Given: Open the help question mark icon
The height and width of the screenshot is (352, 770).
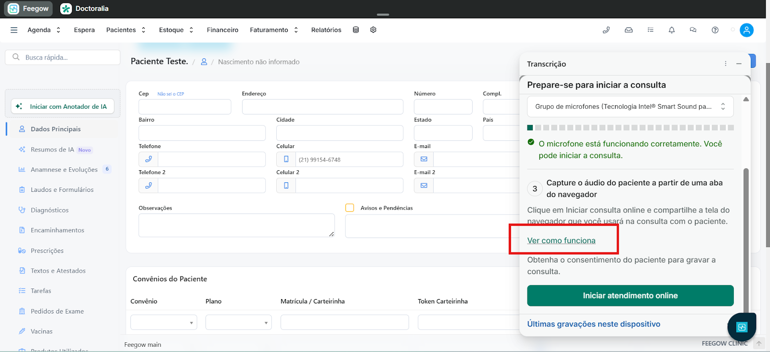Looking at the screenshot, I should point(715,30).
